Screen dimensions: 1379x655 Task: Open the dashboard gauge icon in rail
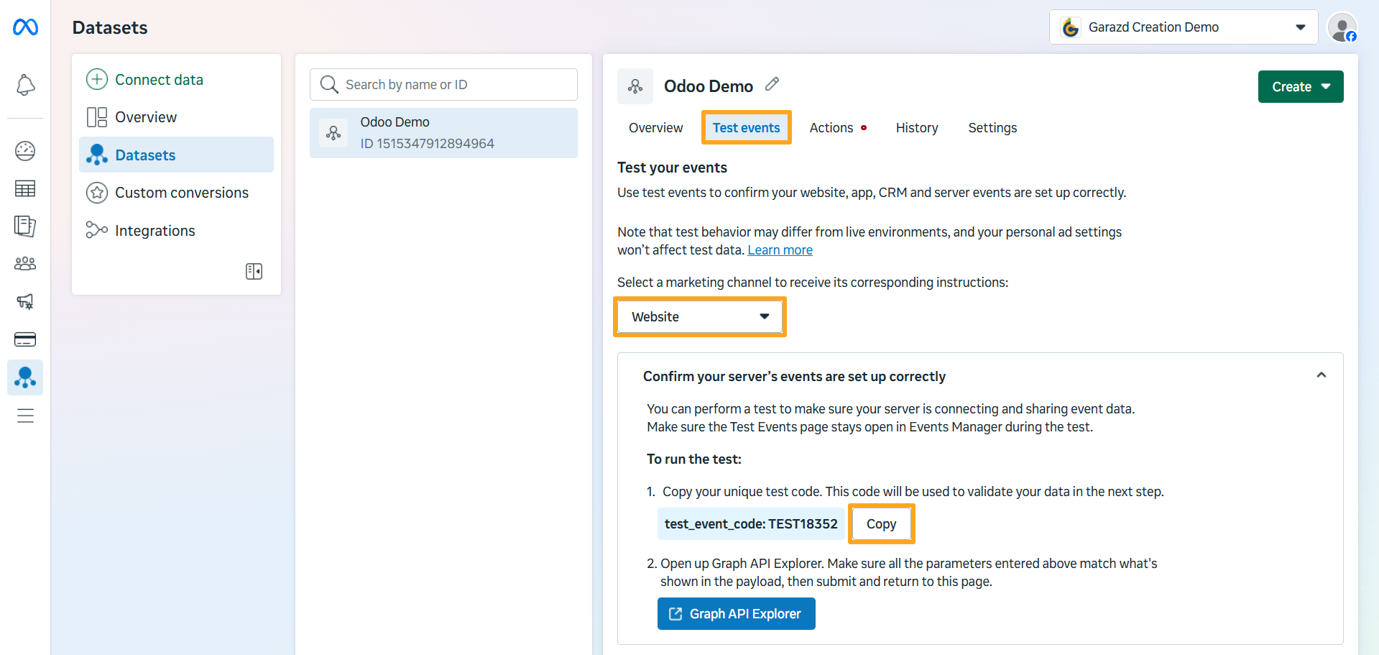tap(25, 151)
